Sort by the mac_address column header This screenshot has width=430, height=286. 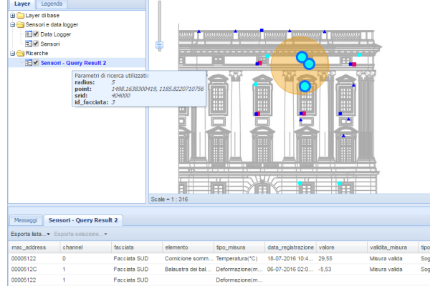(29, 247)
